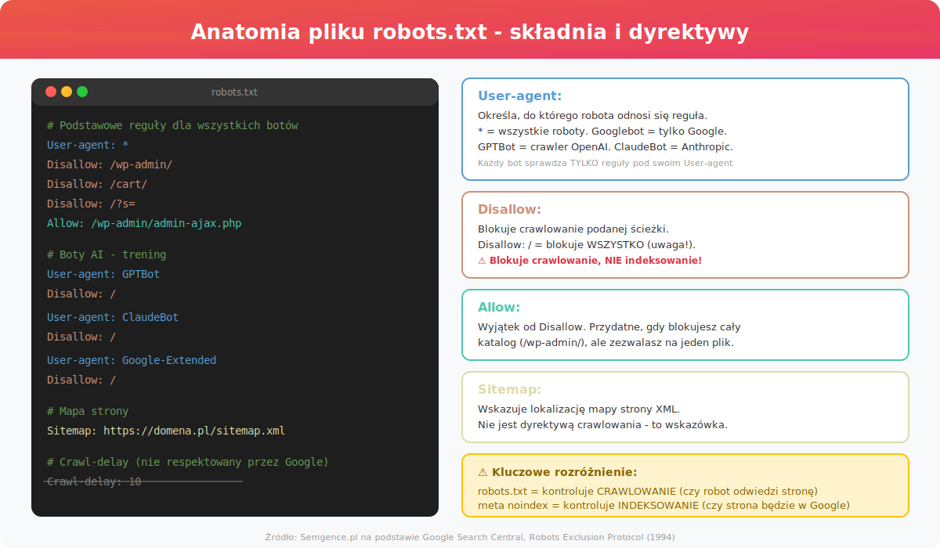Screen dimensions: 940x548
Task: Click the line 'User-agent: *'
Action: (88, 145)
